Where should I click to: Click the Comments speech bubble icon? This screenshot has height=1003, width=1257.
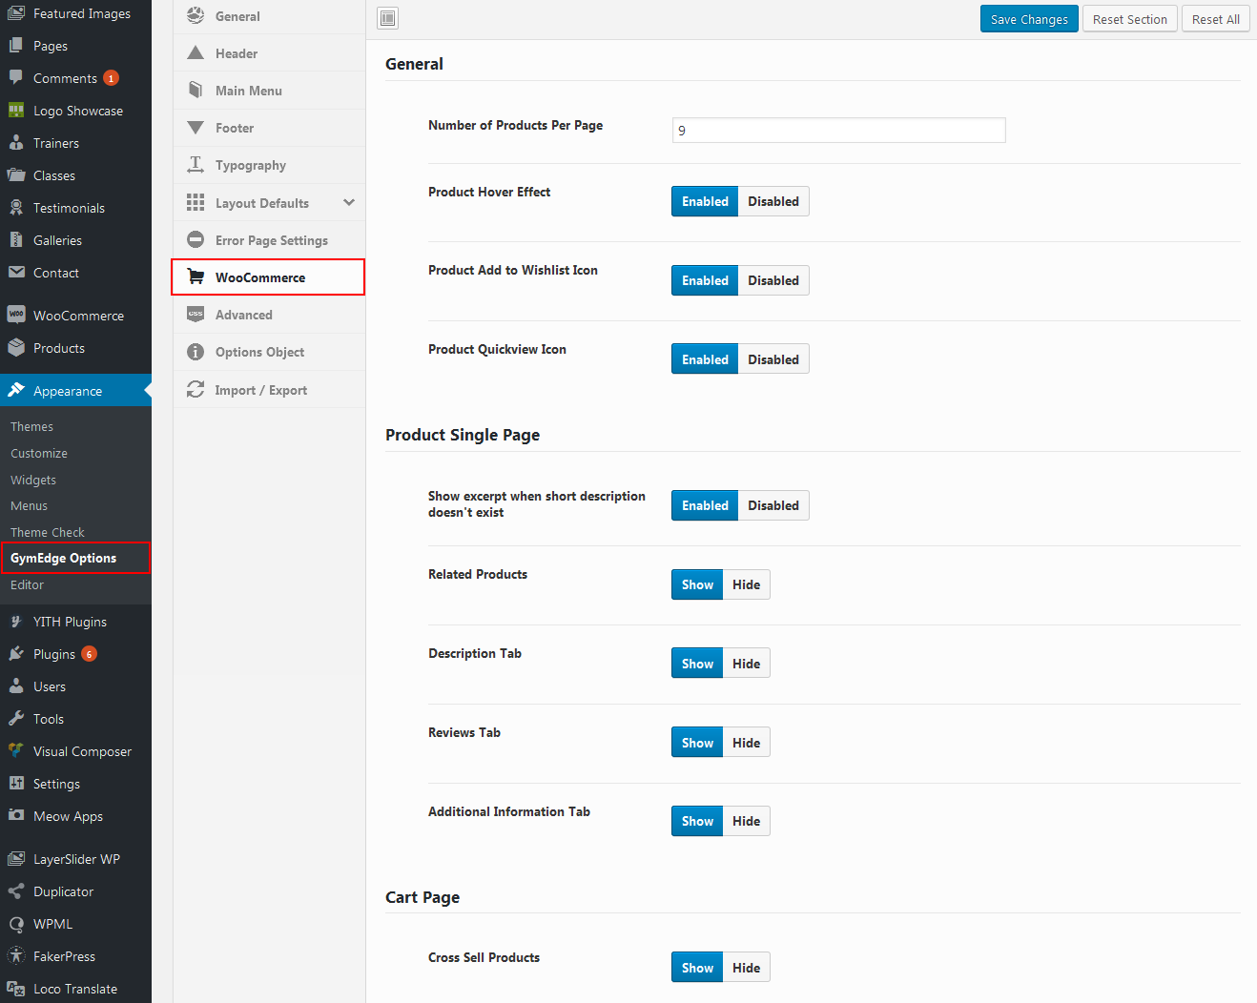pyautogui.click(x=16, y=78)
